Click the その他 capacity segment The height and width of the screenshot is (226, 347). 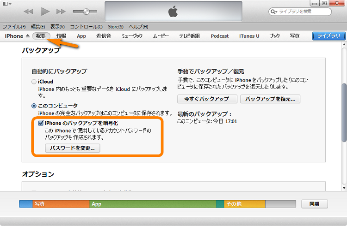click(x=245, y=204)
